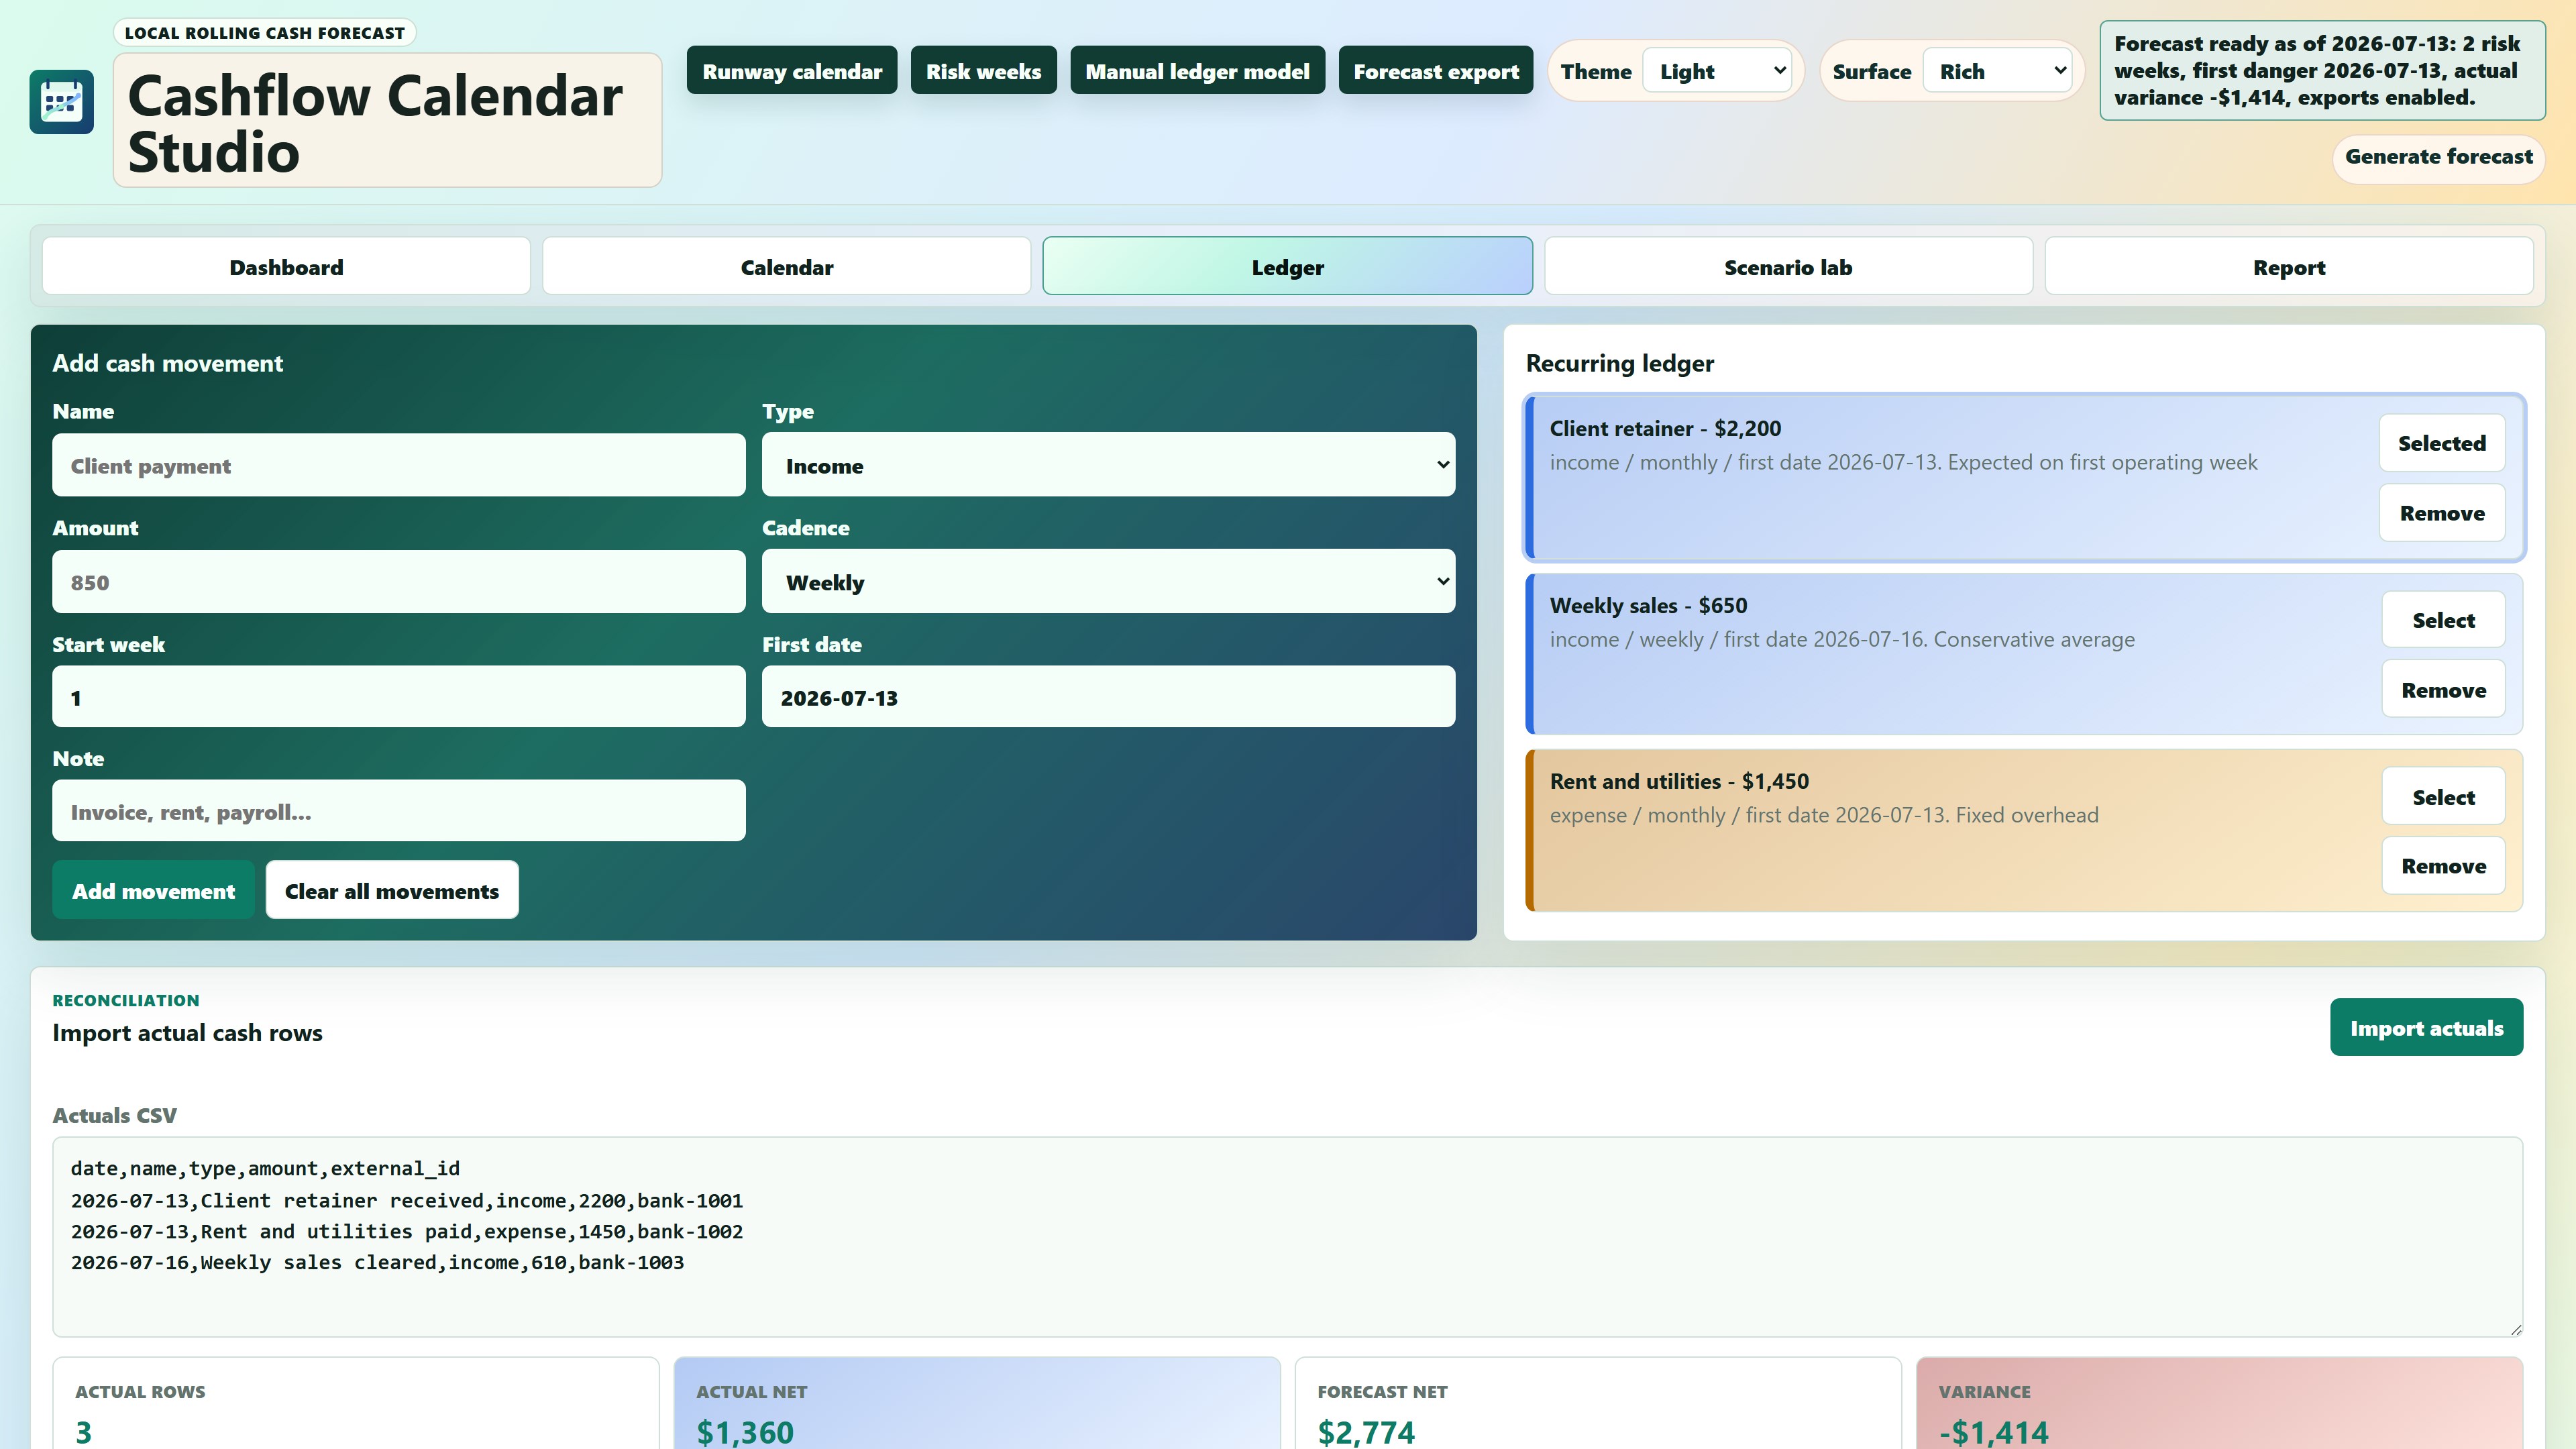Open the Manual ledger model button
The height and width of the screenshot is (1449, 2576).
coord(1197,71)
